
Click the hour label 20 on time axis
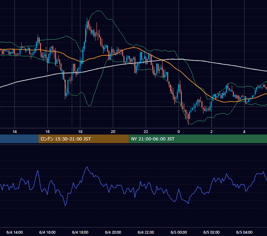click(x=113, y=132)
